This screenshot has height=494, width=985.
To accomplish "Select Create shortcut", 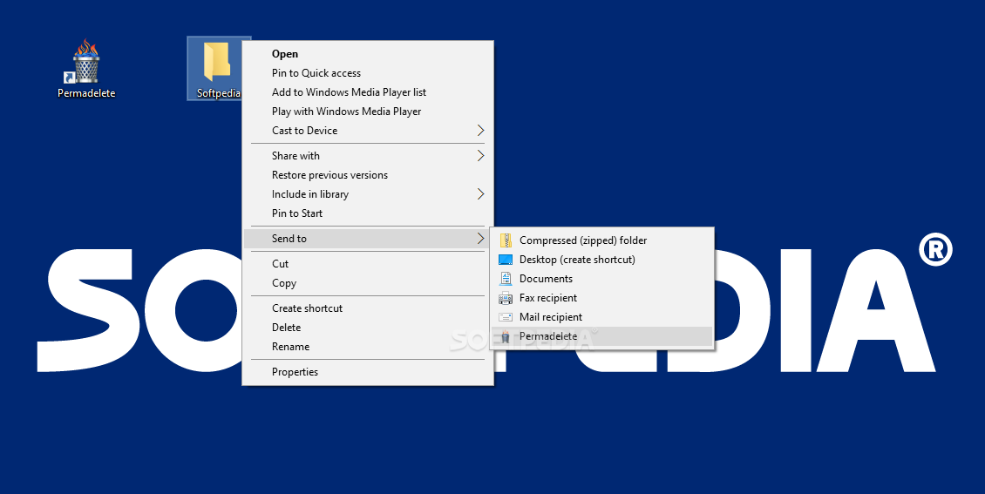I will pyautogui.click(x=368, y=308).
